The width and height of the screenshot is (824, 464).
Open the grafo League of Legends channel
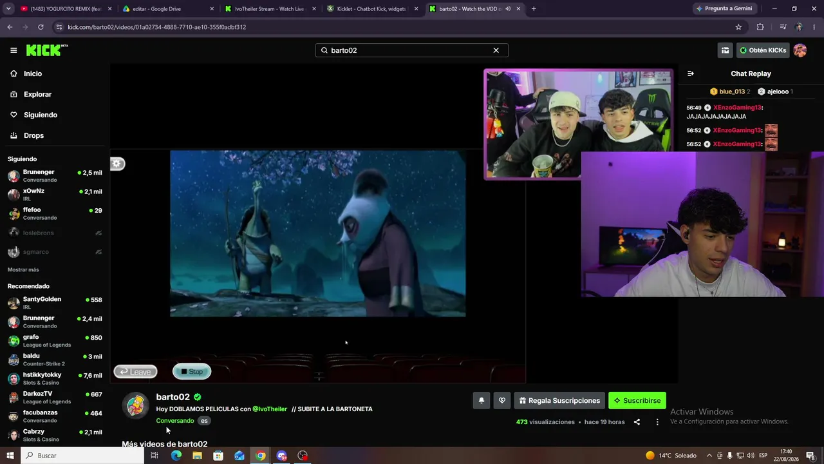[x=55, y=340]
